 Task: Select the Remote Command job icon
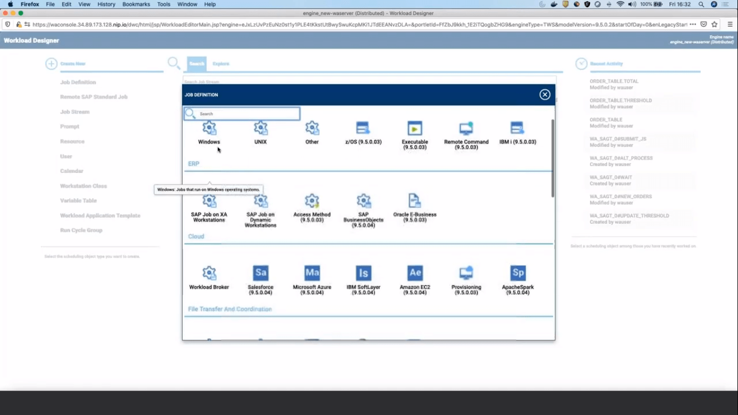466,129
